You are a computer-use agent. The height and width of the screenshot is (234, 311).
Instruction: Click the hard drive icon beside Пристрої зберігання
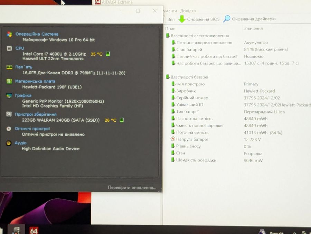(9, 114)
